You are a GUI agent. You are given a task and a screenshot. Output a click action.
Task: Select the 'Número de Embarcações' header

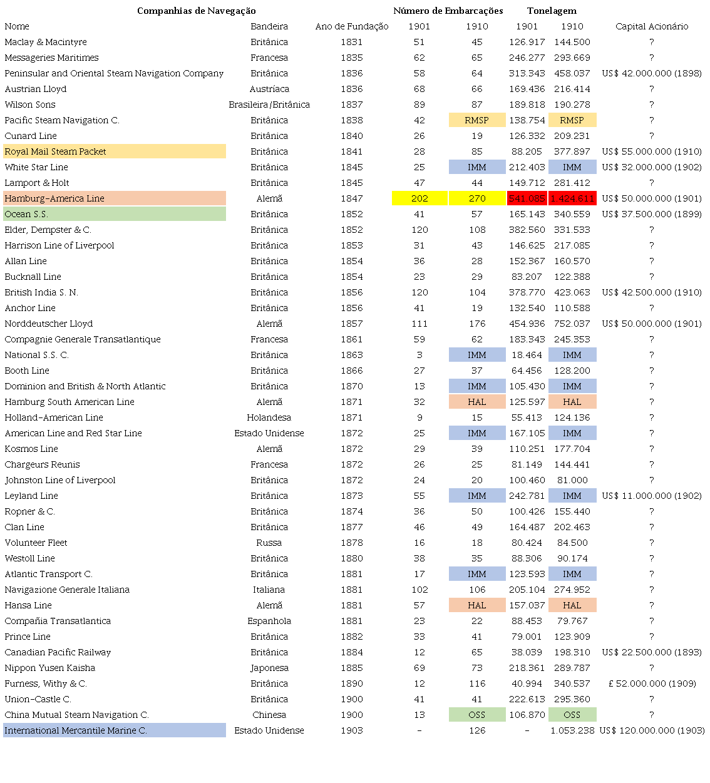tap(448, 11)
